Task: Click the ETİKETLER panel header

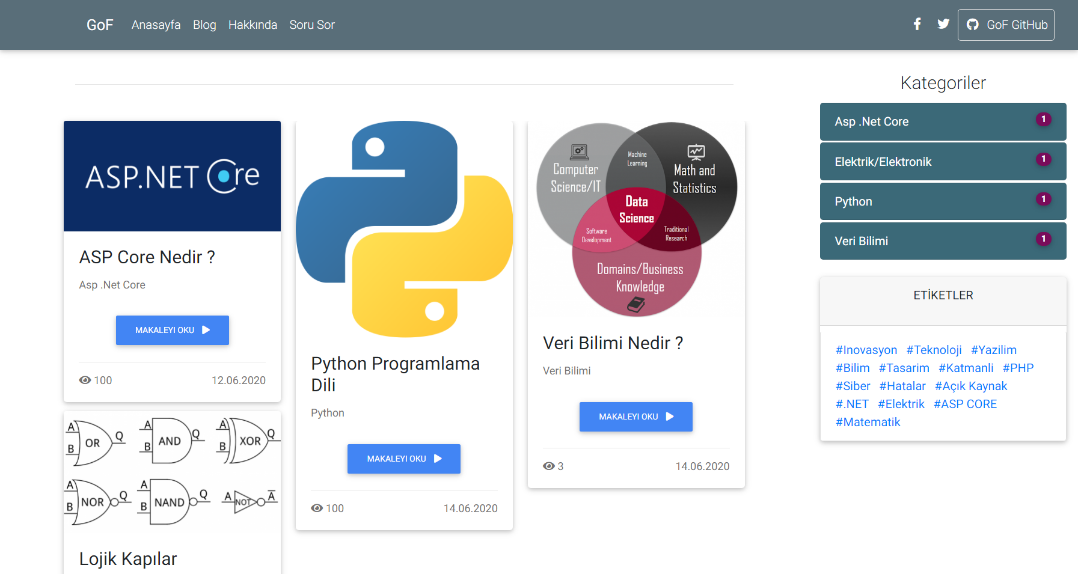Action: click(x=943, y=301)
